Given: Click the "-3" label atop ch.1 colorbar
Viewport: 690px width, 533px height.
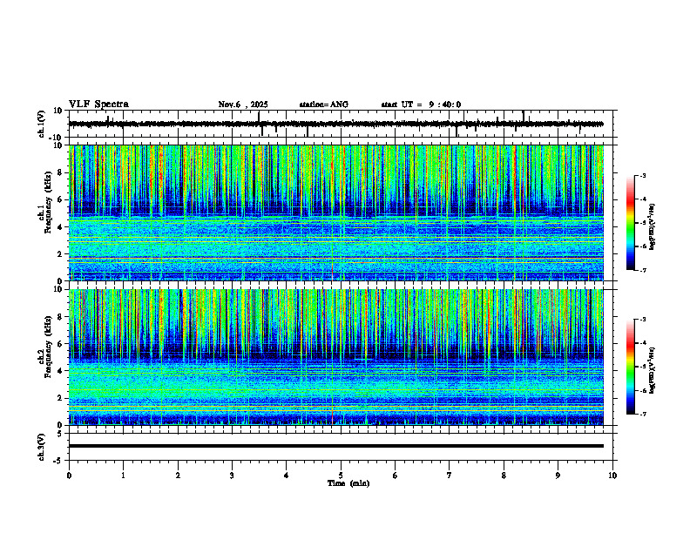Looking at the screenshot, I should pos(642,175).
